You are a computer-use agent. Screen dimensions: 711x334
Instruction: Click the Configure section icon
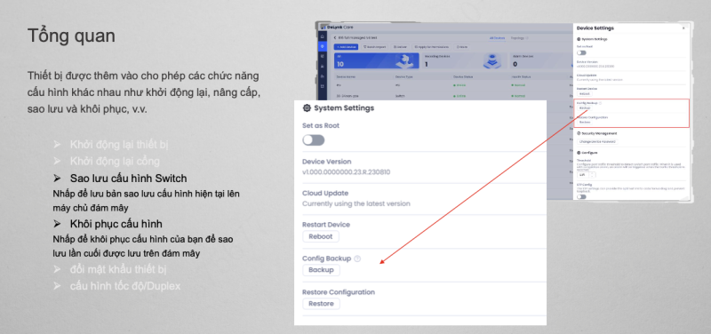point(579,153)
